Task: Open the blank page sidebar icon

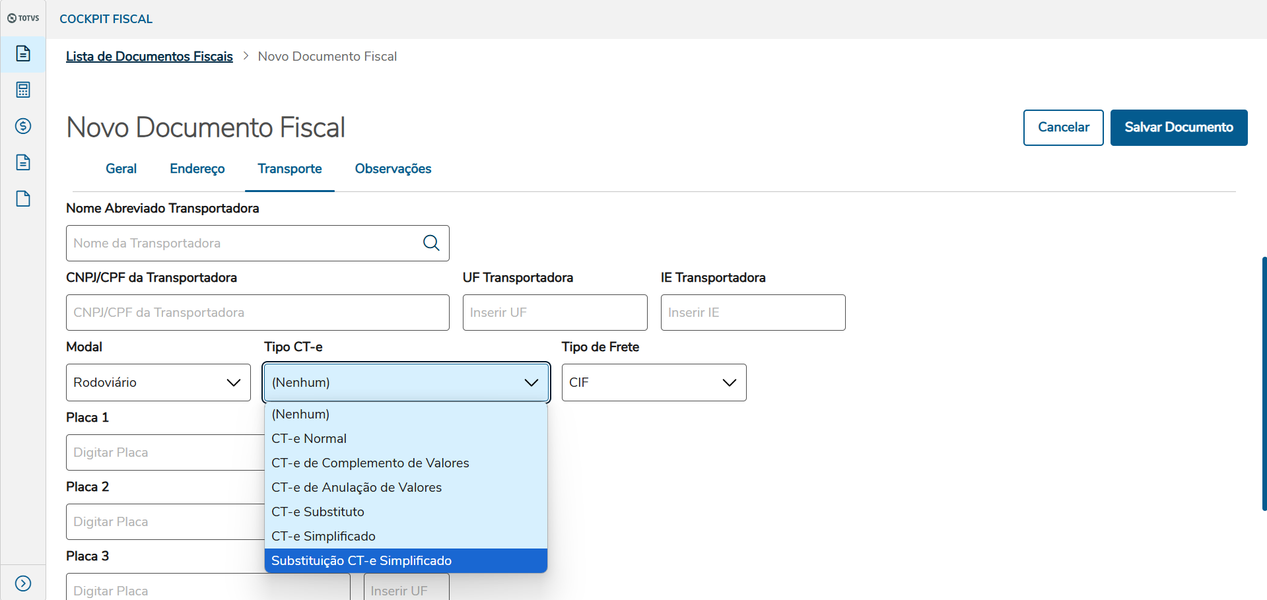Action: click(x=23, y=199)
